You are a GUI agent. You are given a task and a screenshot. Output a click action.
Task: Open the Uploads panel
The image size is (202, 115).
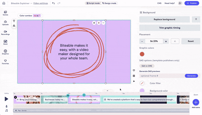tap(5, 23)
